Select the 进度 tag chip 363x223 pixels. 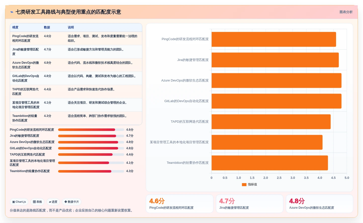[53, 202]
